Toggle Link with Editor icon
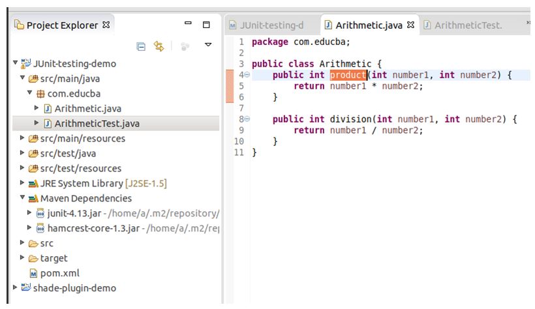This screenshot has width=535, height=309. click(159, 46)
